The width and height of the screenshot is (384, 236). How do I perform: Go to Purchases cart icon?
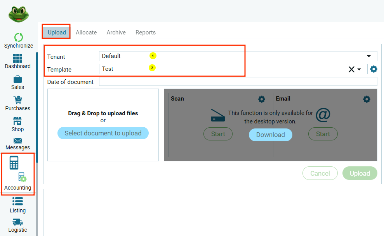(17, 100)
